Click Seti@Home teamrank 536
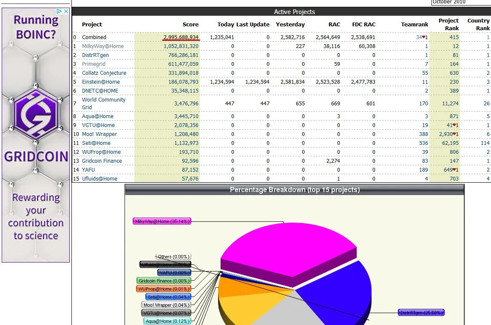Image resolution: width=491 pixels, height=325 pixels. coord(423,143)
